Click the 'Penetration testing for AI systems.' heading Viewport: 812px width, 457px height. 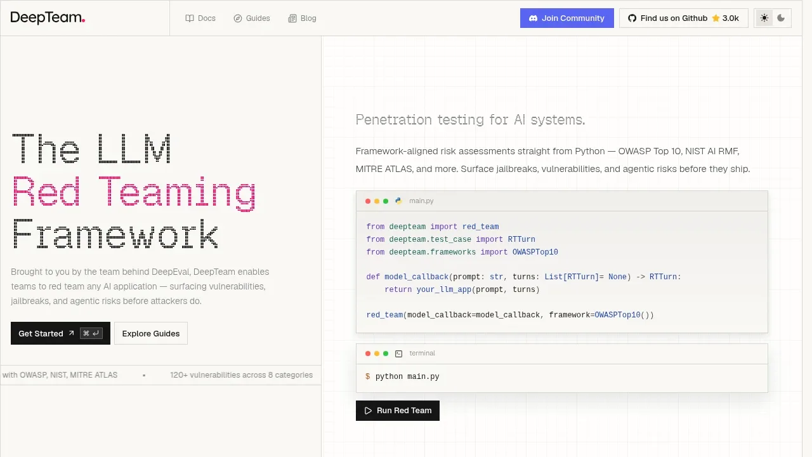[x=470, y=119]
